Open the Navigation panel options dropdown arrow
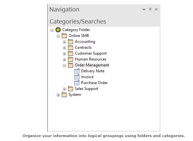This screenshot has height=141, width=193. tap(144, 9)
